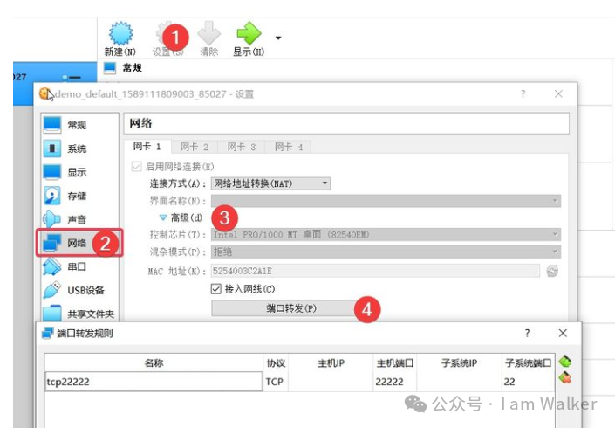Screen dimensions: 615x428
Task: Click the 主机IP column header
Action: (331, 362)
